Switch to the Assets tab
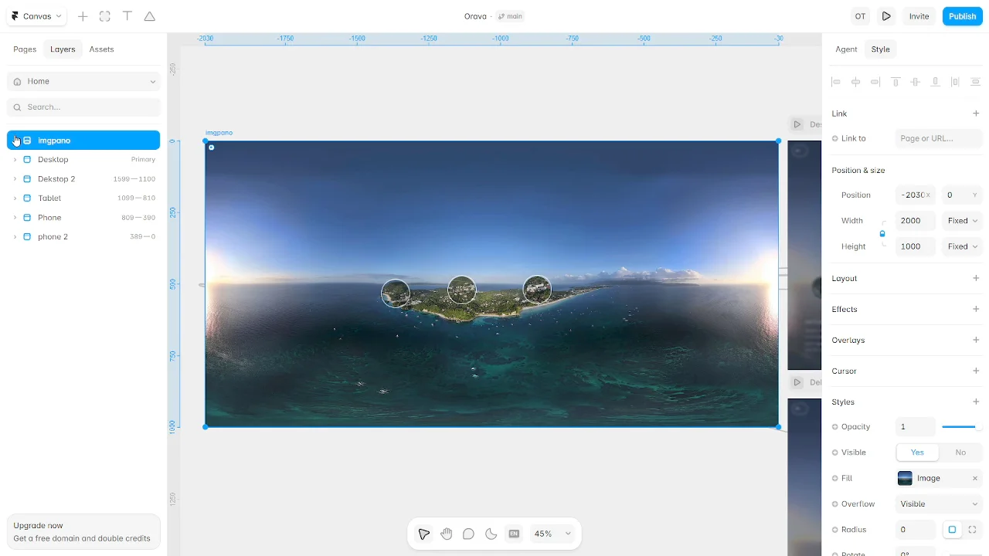This screenshot has height=556, width=989. [101, 49]
